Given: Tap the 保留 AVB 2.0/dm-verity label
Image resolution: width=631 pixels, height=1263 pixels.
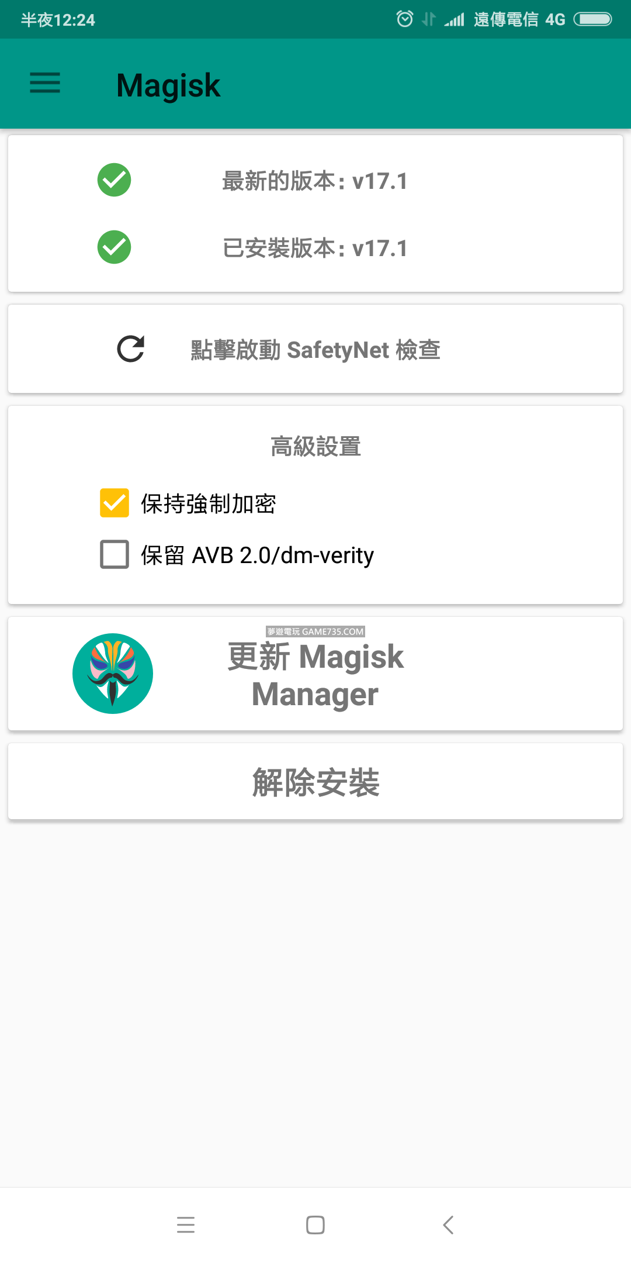Looking at the screenshot, I should pyautogui.click(x=257, y=555).
